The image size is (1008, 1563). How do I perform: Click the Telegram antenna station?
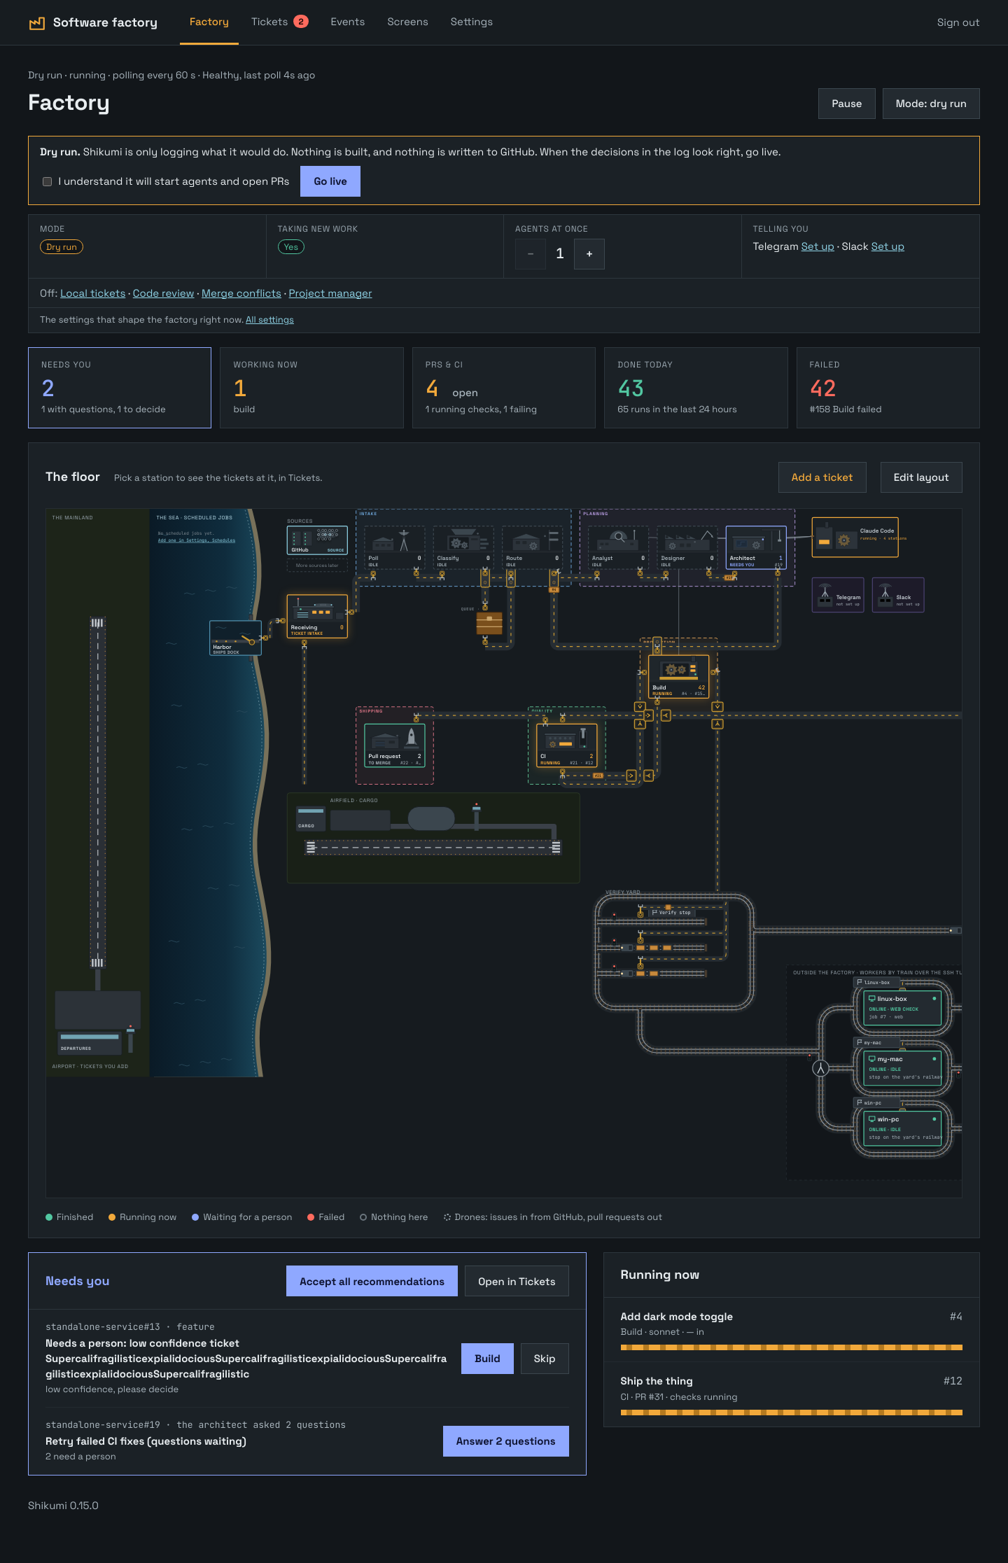[838, 595]
